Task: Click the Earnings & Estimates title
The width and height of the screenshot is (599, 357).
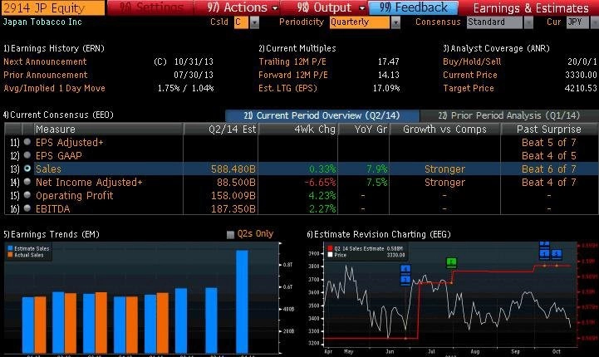Action: [531, 8]
